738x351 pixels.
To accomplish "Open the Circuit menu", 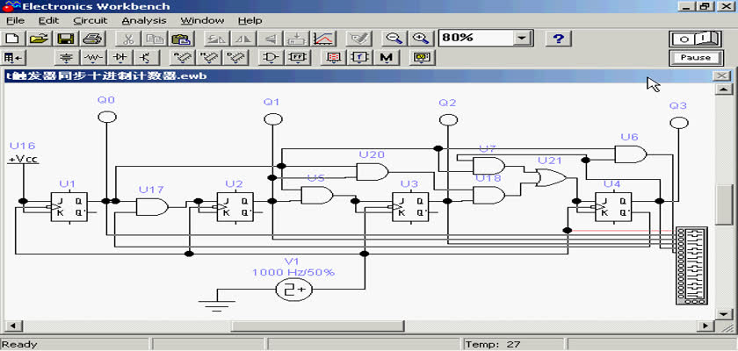I will (90, 19).
